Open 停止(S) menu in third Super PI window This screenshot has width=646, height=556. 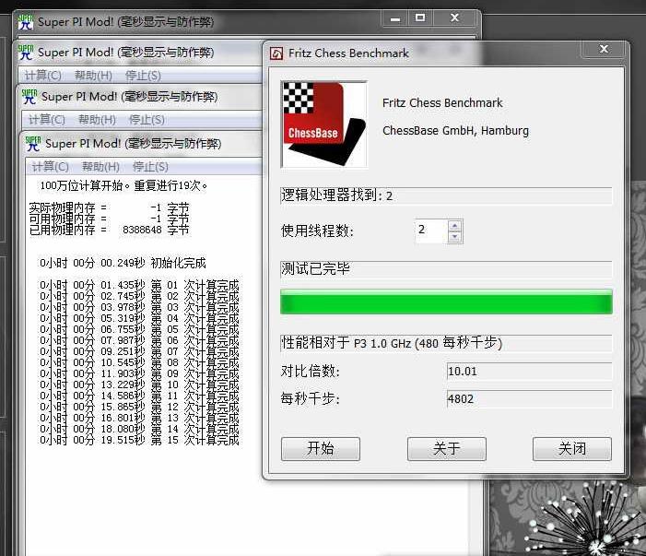click(147, 120)
